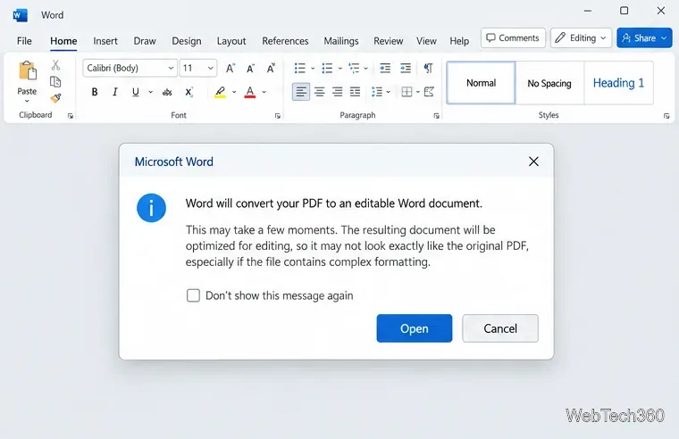The image size is (679, 439).
Task: Open highlight color dropdown arrow
Action: 234,92
